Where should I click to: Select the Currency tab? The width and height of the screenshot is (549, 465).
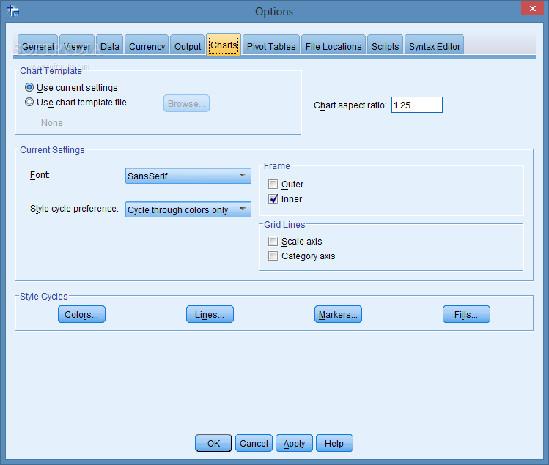point(147,46)
